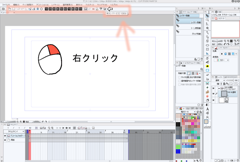Open the 効果 effect dropdown arrow
240x162 pixels.
click(x=236, y=54)
